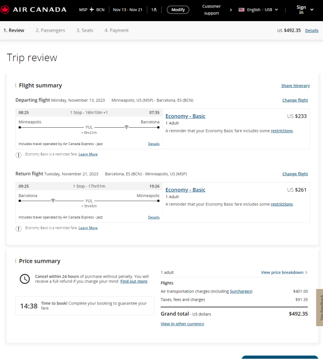Click the 19:26 arrival time
The height and width of the screenshot is (359, 323).
coord(154,186)
